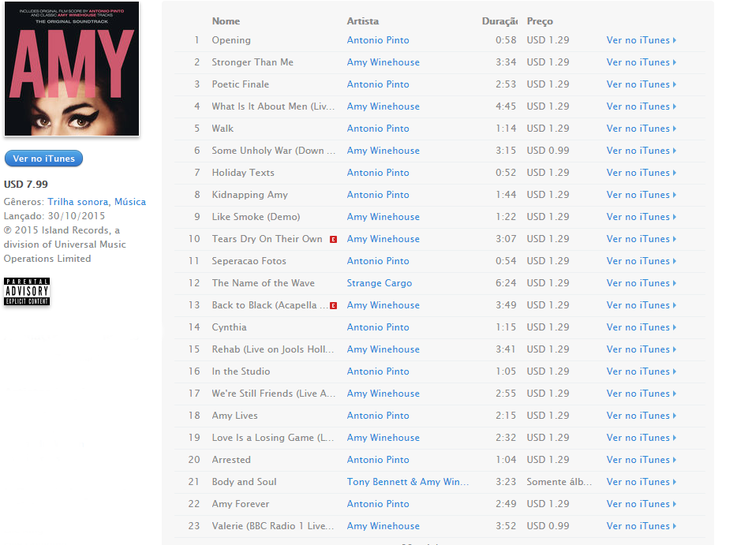Open AMY soundtrack album cover

click(72, 69)
